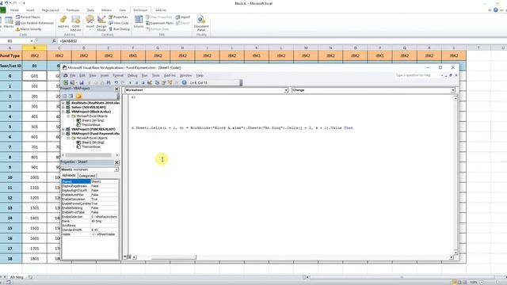Click Import button in XML group
The image size is (507, 285).
[x=183, y=17]
